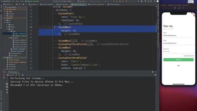Image resolution: width=197 pixels, height=111 pixels.
Task: Clear console with the trash icon
Action: (7, 92)
